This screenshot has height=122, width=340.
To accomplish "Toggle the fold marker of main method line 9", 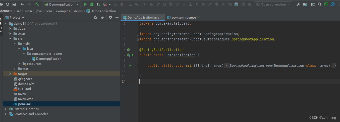I will coord(138,66).
